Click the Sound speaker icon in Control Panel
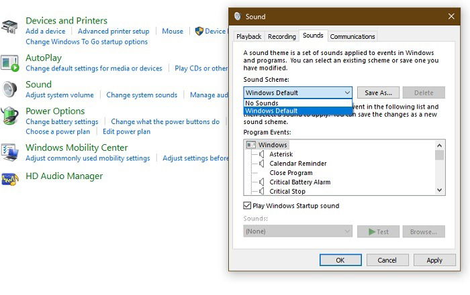Image resolution: width=470 pixels, height=295 pixels. [x=10, y=89]
